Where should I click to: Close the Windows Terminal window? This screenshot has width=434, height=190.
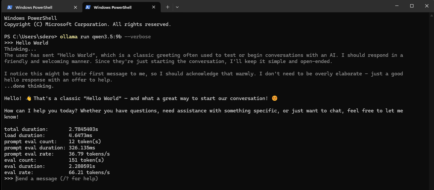[x=427, y=6]
